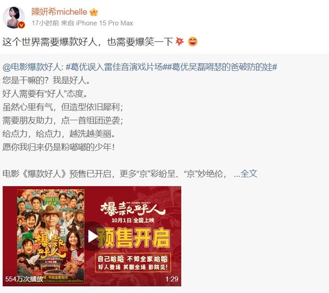
Task: Click the crown member icon
Action: 94,12
